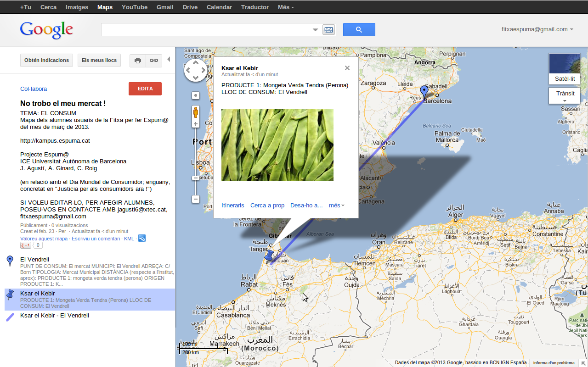Select the Street View pegman icon

click(196, 112)
